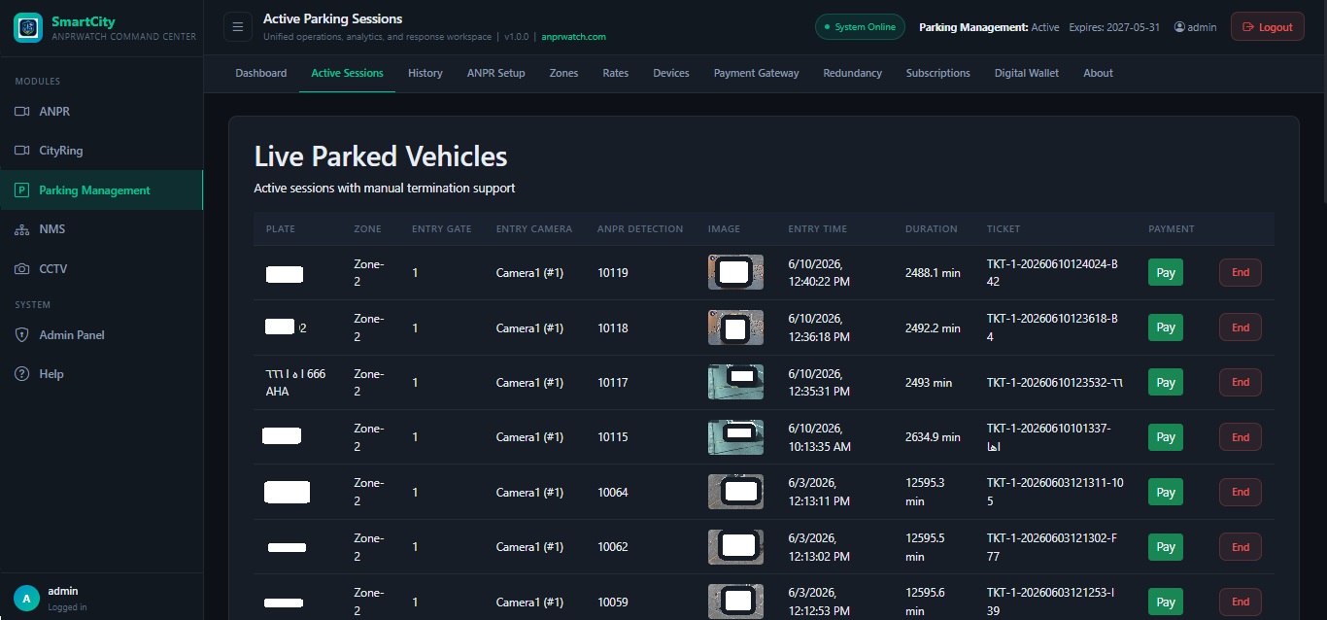Open NMS module in sidebar
The height and width of the screenshot is (620, 1327).
click(101, 229)
